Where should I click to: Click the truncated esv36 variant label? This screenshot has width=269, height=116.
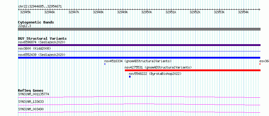264,61
